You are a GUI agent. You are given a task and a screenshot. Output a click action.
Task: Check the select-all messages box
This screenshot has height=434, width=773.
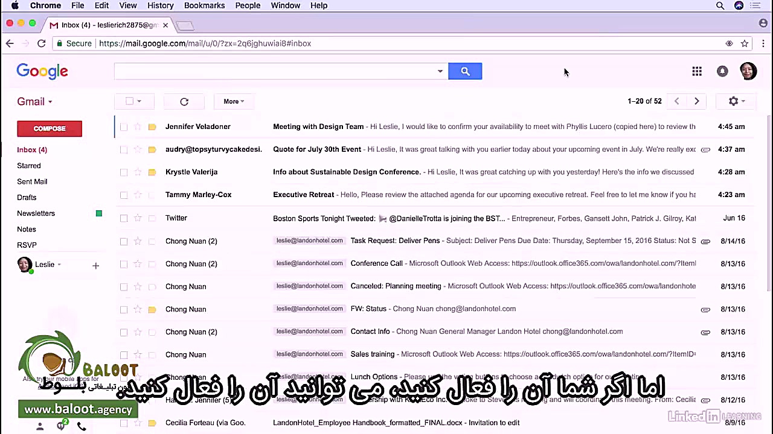129,101
